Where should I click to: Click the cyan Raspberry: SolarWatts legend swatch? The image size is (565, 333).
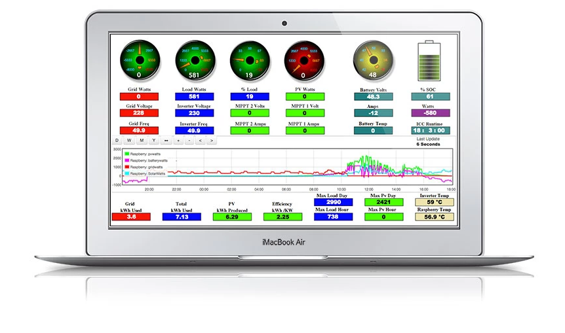127,173
